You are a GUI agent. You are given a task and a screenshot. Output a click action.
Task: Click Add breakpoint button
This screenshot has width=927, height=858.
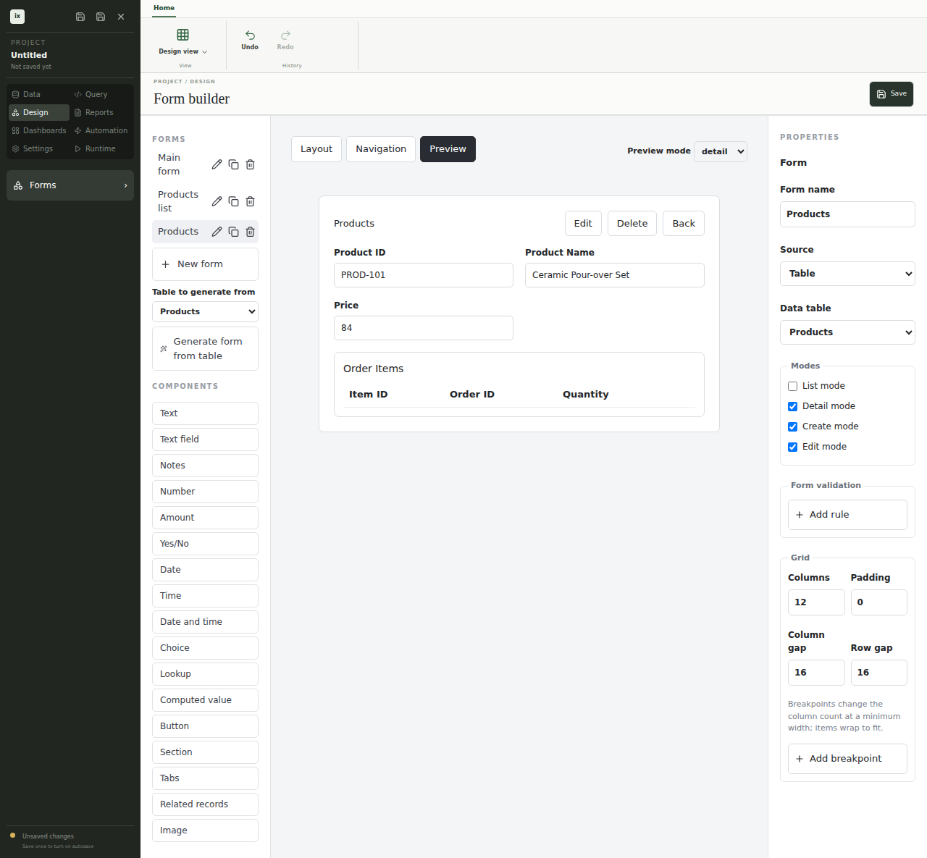click(847, 759)
